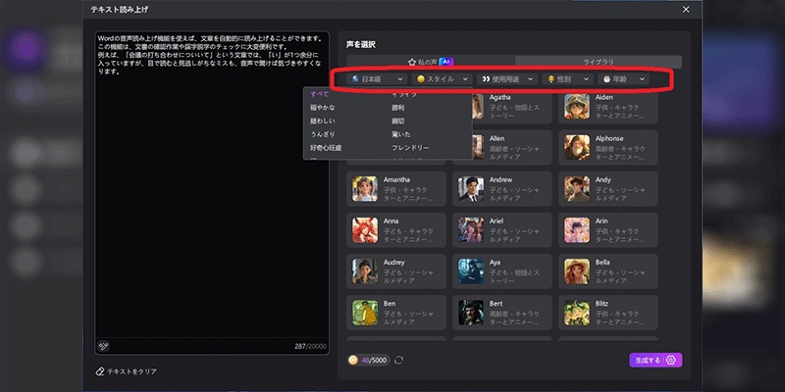Screen dimensions: 785x392
Task: Switch to the 私の声 AI tab
Action: (x=431, y=62)
